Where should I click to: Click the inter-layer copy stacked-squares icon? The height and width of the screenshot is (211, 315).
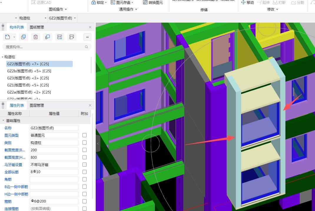[x=48, y=37]
